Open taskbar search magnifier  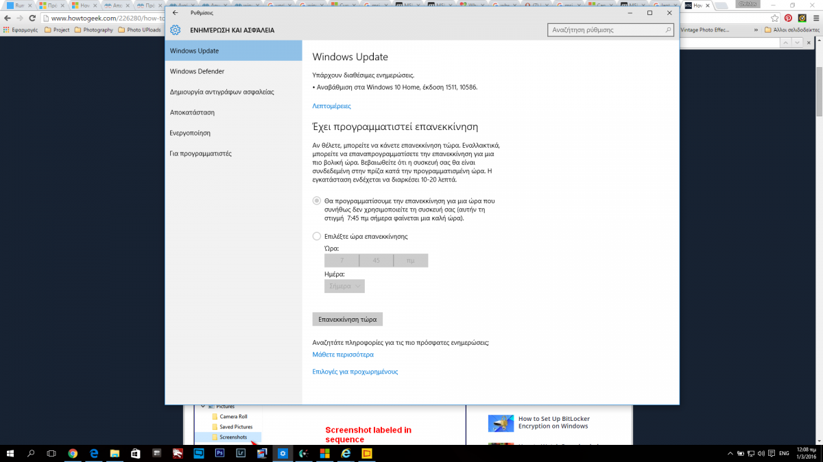click(31, 453)
